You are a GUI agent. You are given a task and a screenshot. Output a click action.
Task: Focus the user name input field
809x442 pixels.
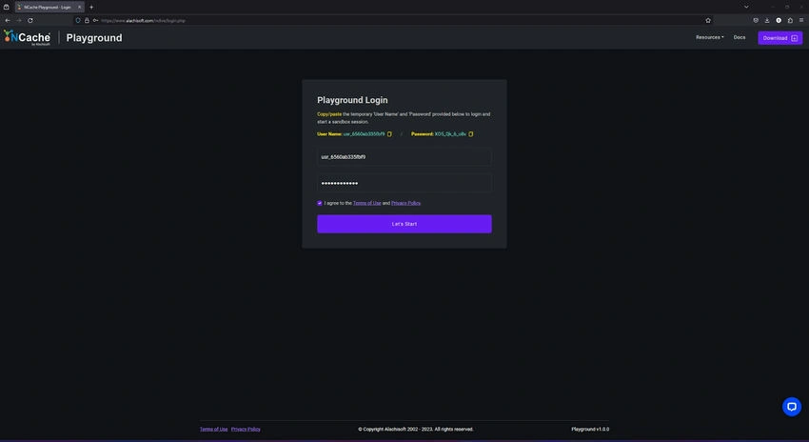pos(404,157)
